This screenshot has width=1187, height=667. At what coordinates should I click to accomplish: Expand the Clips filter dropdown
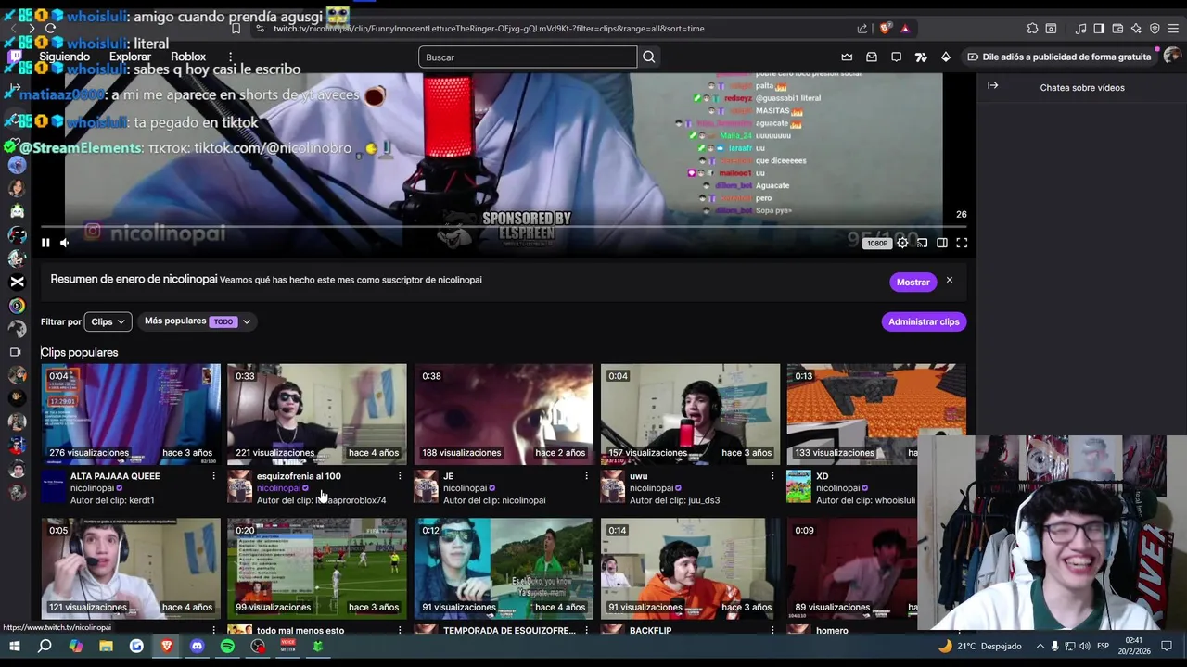pyautogui.click(x=108, y=321)
